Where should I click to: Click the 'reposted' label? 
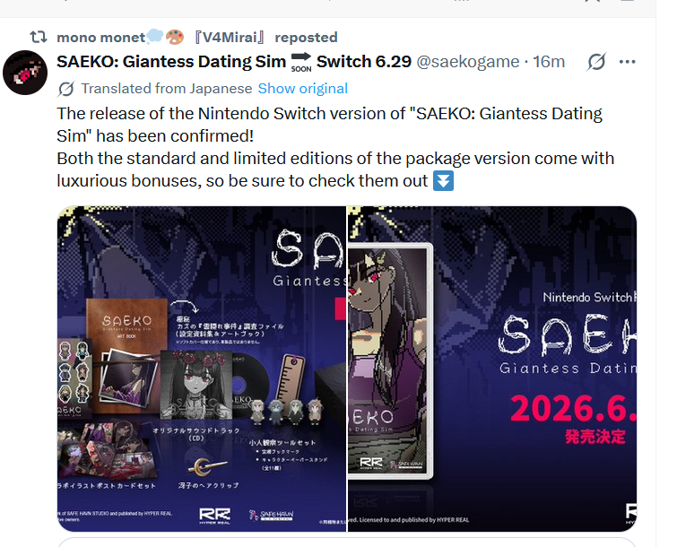coord(306,38)
